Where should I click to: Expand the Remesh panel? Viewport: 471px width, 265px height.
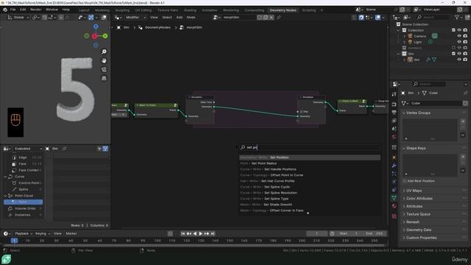412,222
